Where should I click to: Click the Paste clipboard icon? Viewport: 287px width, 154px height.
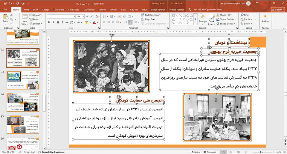pos(5,17)
